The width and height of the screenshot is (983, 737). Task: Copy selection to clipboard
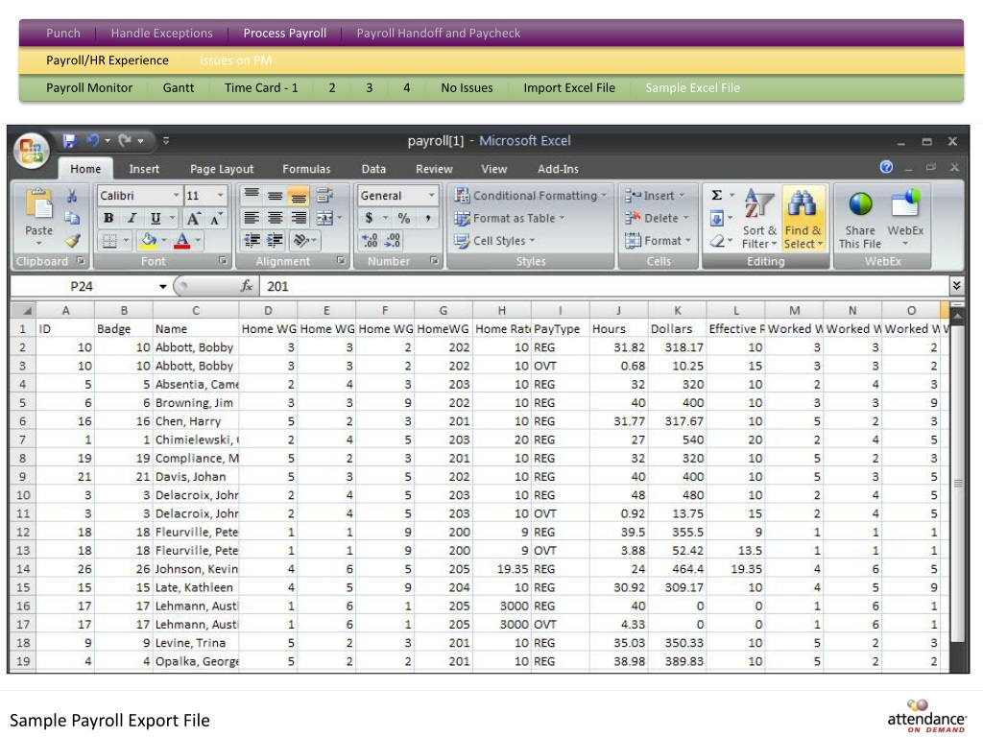point(72,218)
